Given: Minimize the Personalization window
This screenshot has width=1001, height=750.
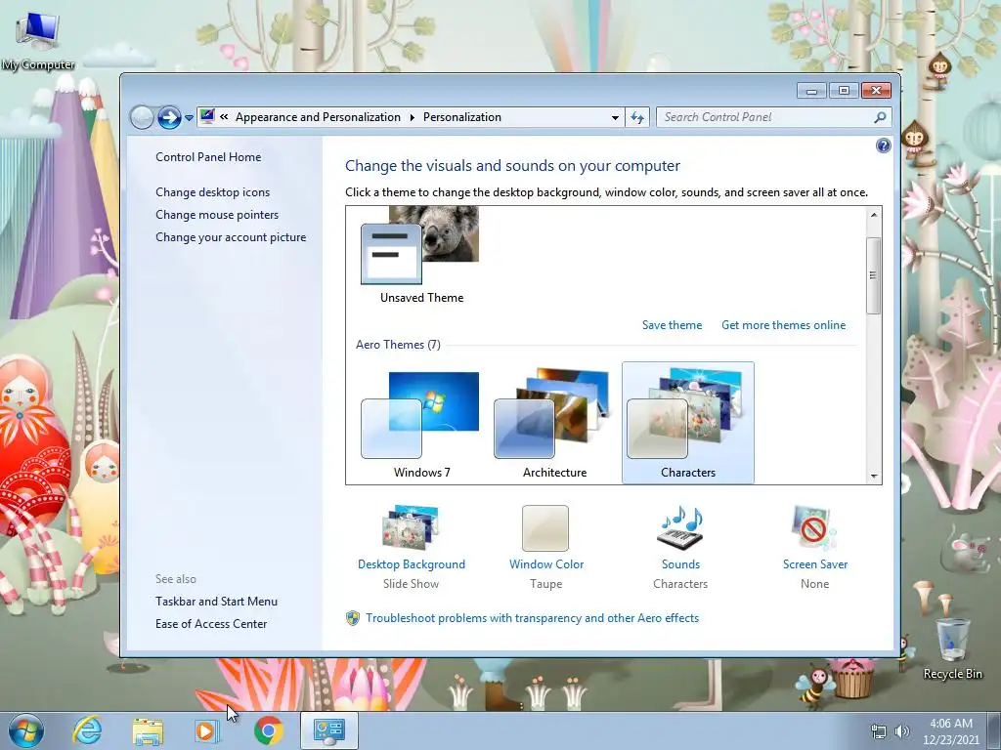Looking at the screenshot, I should click(811, 91).
